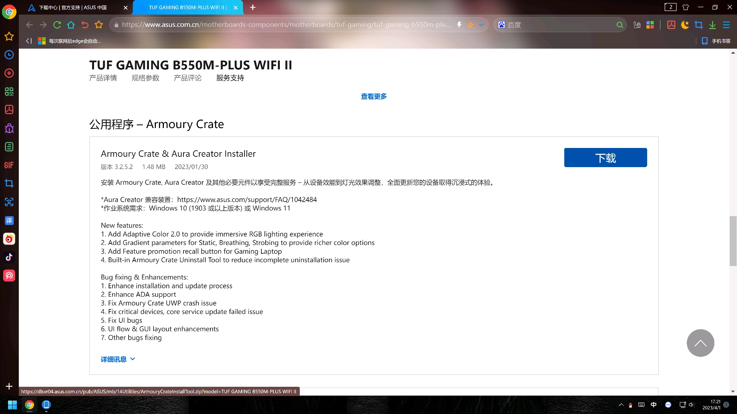This screenshot has width=737, height=414.
Task: Click the vertical scrollbar thumb
Action: tap(733, 241)
